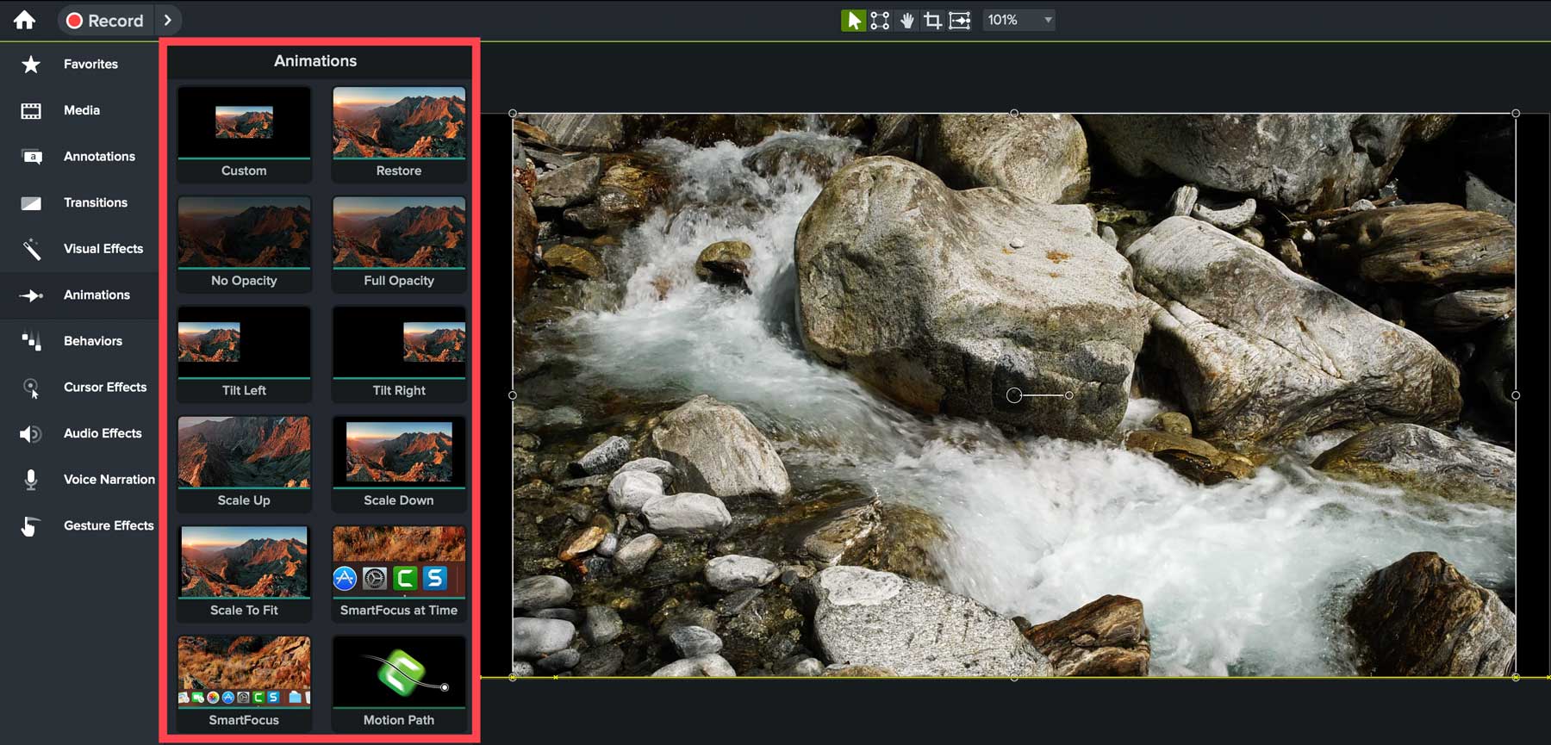Open Voice Narration panel label
Viewport: 1551px width, 745px height.
(109, 479)
